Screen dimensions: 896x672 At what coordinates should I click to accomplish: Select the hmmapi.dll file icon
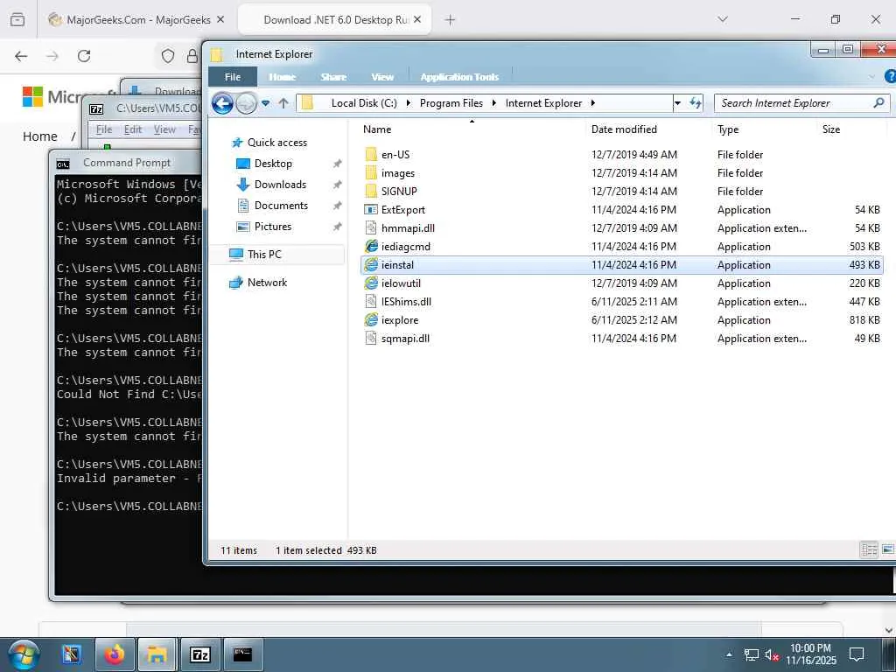coord(371,228)
